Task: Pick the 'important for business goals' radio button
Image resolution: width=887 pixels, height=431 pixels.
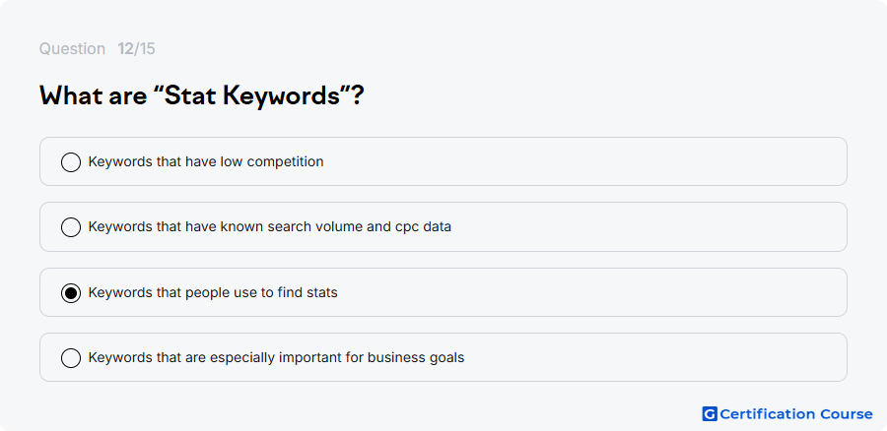Action: [x=71, y=358]
